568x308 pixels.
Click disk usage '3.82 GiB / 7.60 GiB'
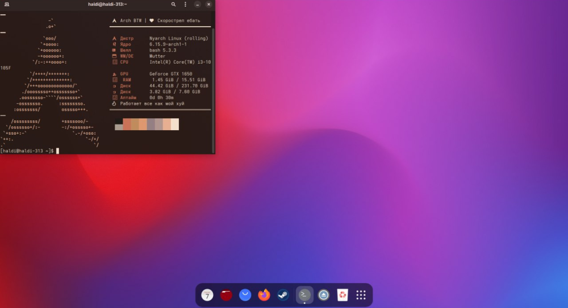174,91
